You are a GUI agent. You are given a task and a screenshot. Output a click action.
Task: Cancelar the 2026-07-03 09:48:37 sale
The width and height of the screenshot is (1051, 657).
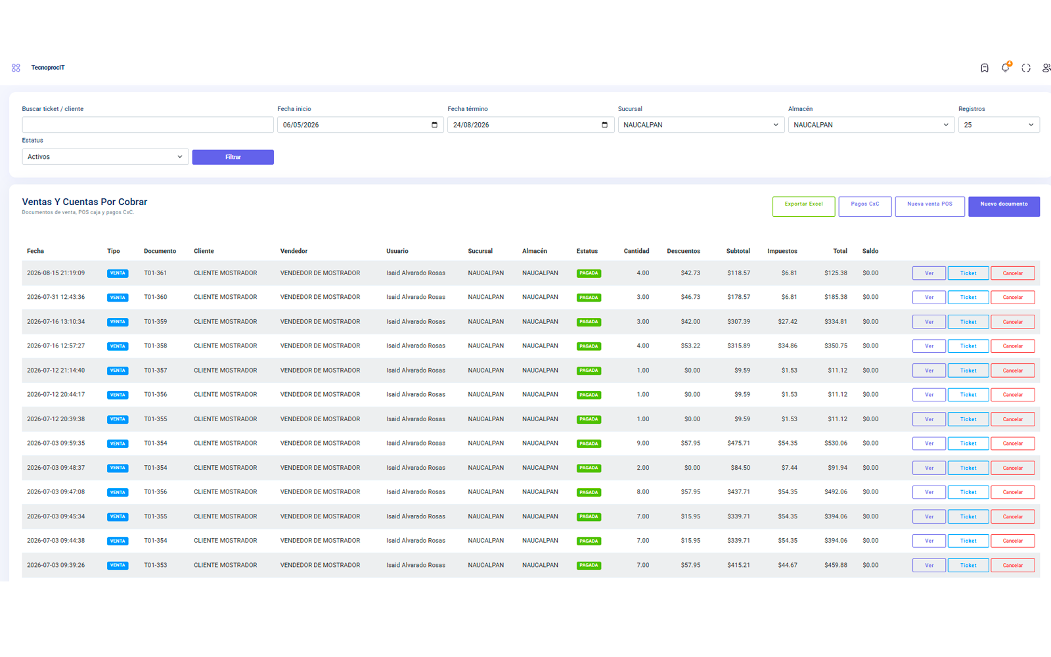click(x=1012, y=468)
